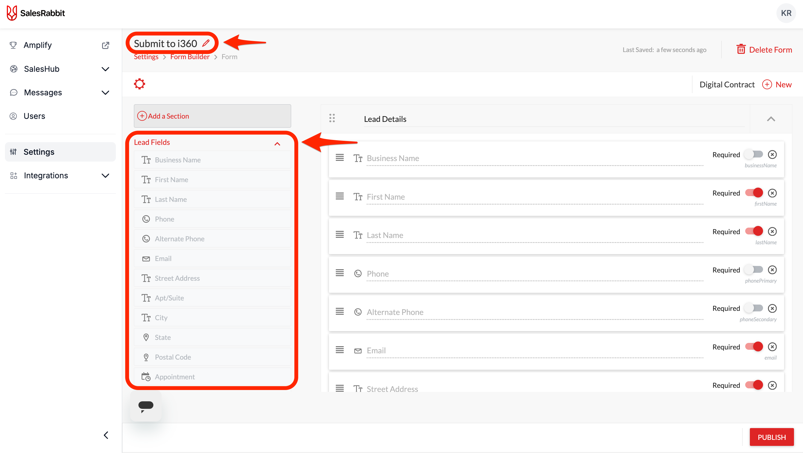Click the drag handle beside First Name field
803x453 pixels.
[339, 196]
